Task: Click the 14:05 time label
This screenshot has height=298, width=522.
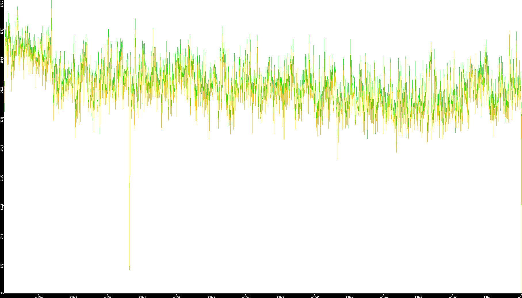Action: pyautogui.click(x=177, y=296)
